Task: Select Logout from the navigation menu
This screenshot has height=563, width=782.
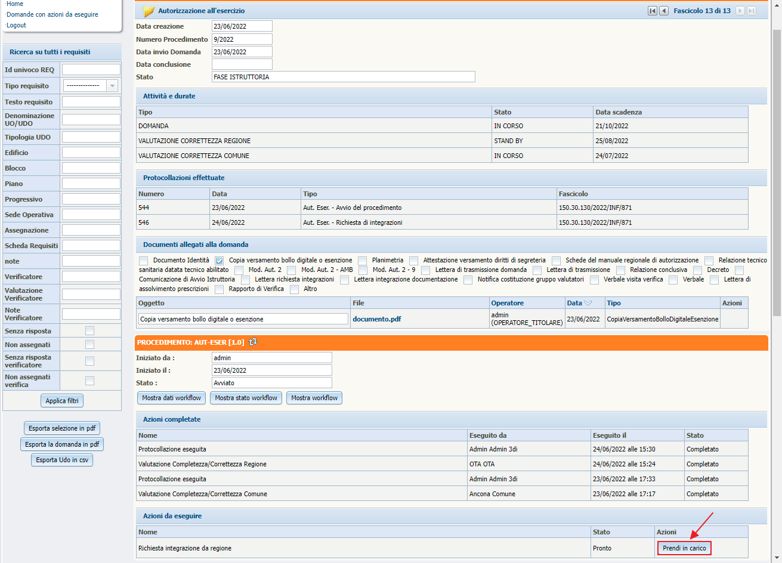Action: click(17, 25)
